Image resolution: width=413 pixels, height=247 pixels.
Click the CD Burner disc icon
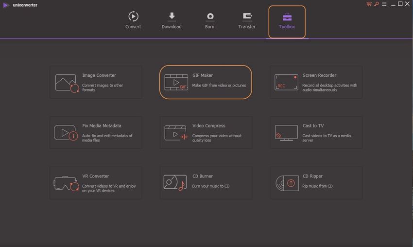(x=175, y=183)
